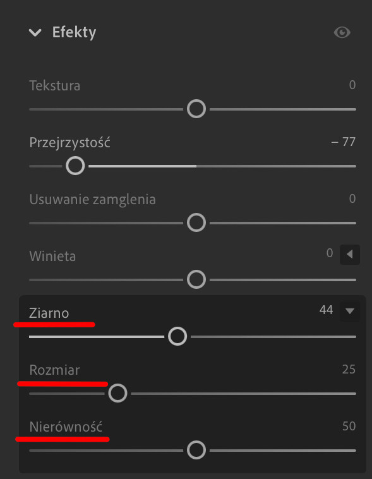Click the Usuwanie zamglenia slider handle
The height and width of the screenshot is (479, 372).
point(196,222)
